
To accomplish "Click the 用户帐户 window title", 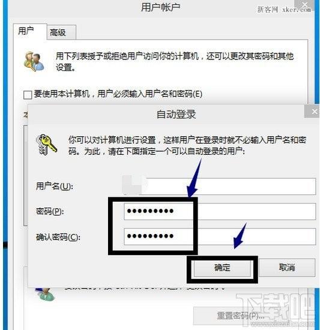I will [160, 8].
